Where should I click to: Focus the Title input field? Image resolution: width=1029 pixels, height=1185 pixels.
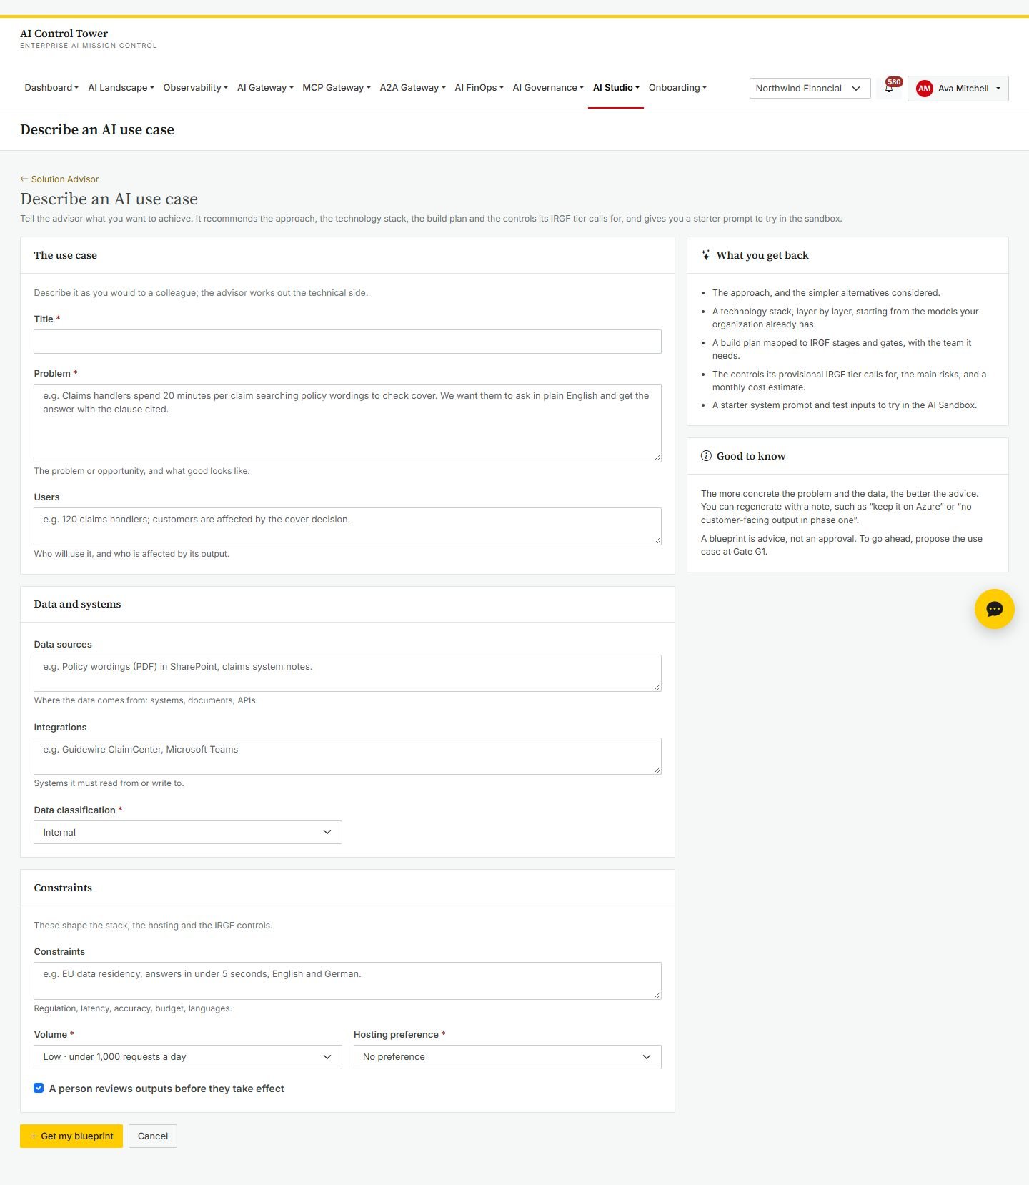[x=347, y=342]
